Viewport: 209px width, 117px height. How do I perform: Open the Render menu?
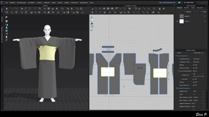60,3
